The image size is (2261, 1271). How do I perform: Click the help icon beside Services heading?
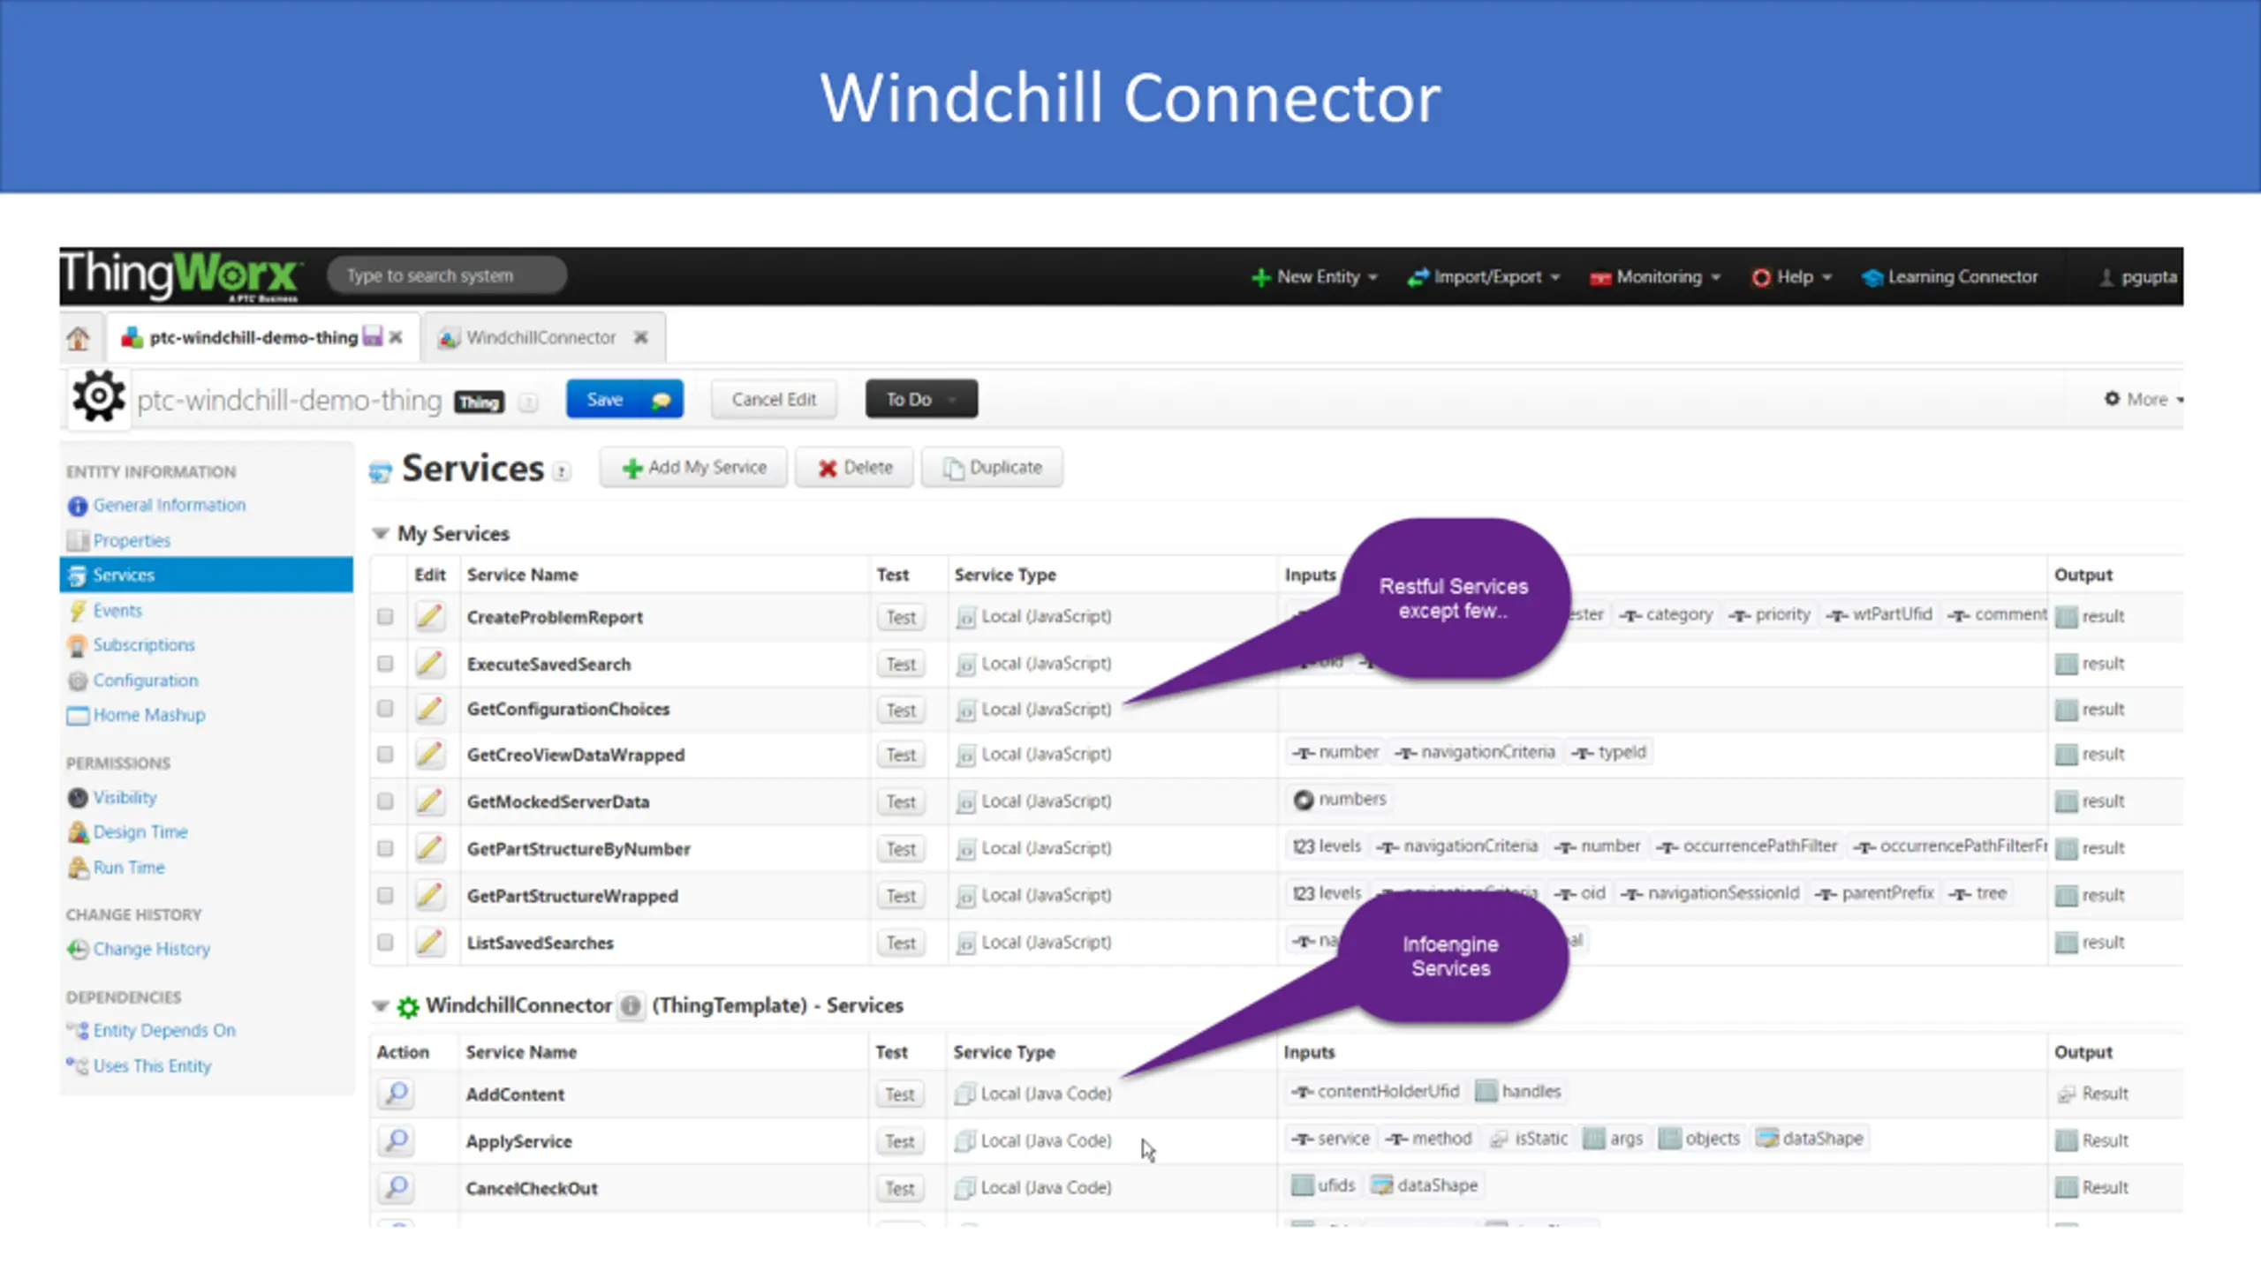[562, 472]
